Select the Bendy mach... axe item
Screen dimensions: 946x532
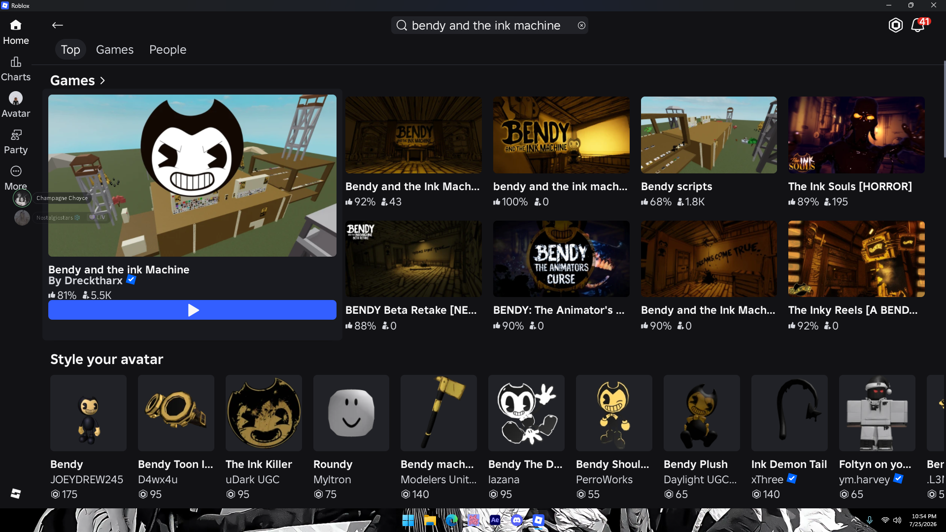click(439, 413)
